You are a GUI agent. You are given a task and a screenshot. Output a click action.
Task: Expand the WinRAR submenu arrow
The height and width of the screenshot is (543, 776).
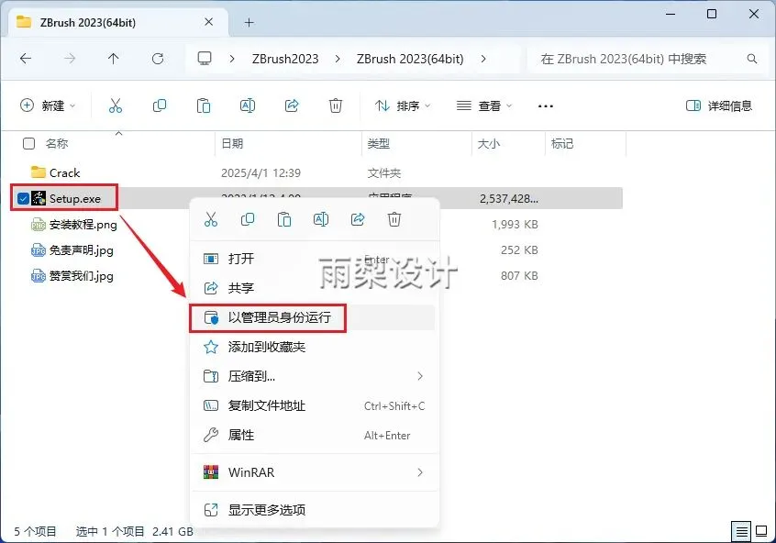click(420, 472)
